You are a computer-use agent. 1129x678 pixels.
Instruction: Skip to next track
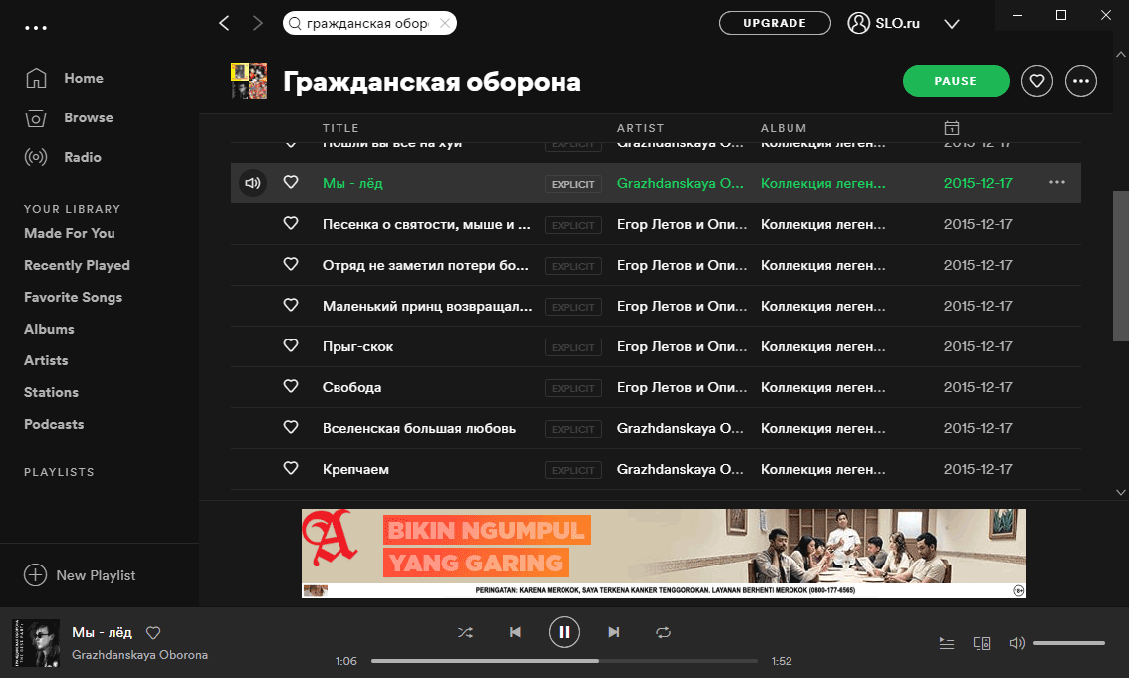click(x=613, y=632)
